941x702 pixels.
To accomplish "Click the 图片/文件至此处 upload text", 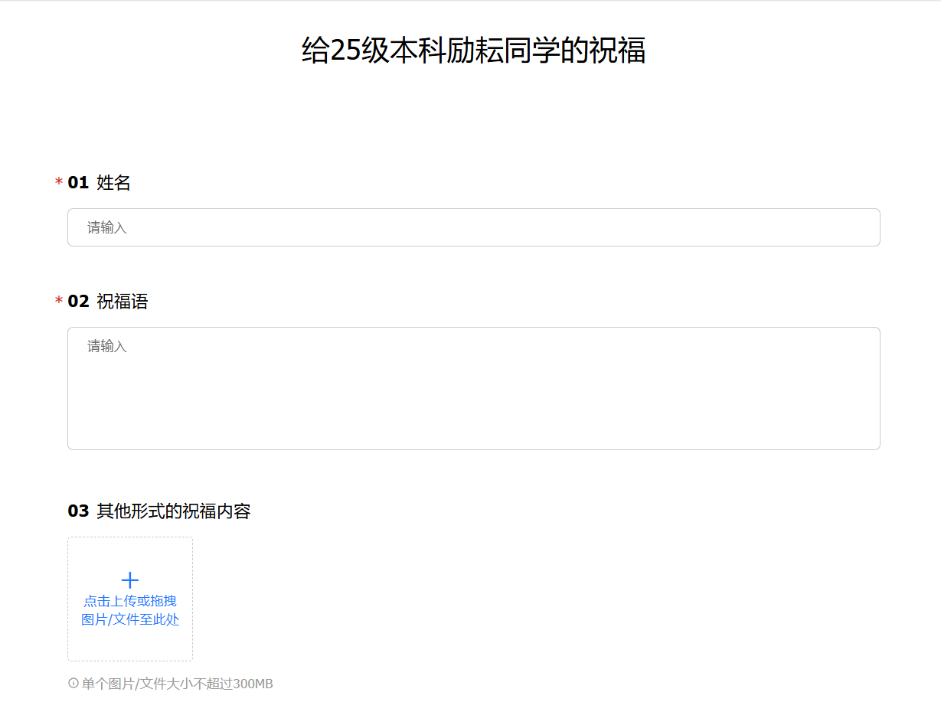I will click(x=130, y=619).
